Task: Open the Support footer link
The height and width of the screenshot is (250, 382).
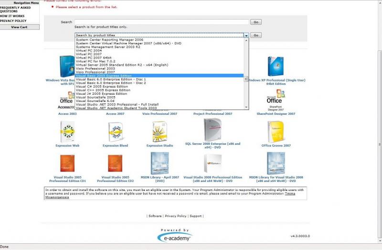Action: tap(196, 216)
